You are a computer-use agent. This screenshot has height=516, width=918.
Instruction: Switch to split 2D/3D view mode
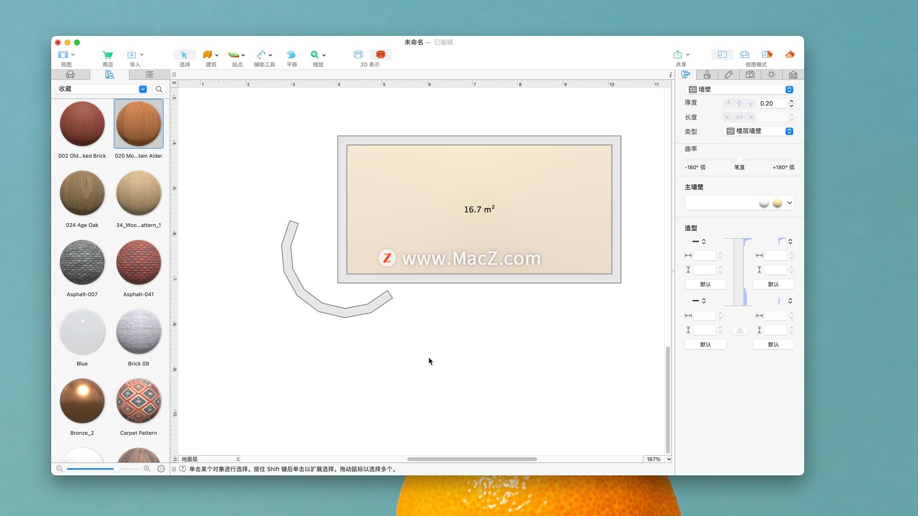click(x=767, y=54)
